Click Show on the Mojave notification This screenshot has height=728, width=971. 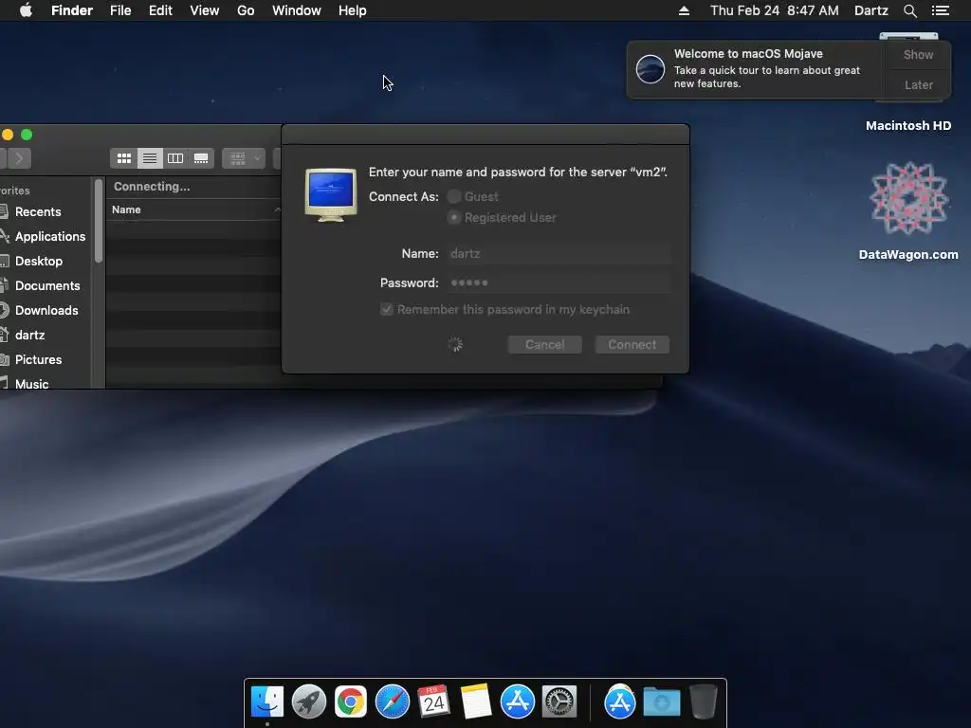pos(918,54)
